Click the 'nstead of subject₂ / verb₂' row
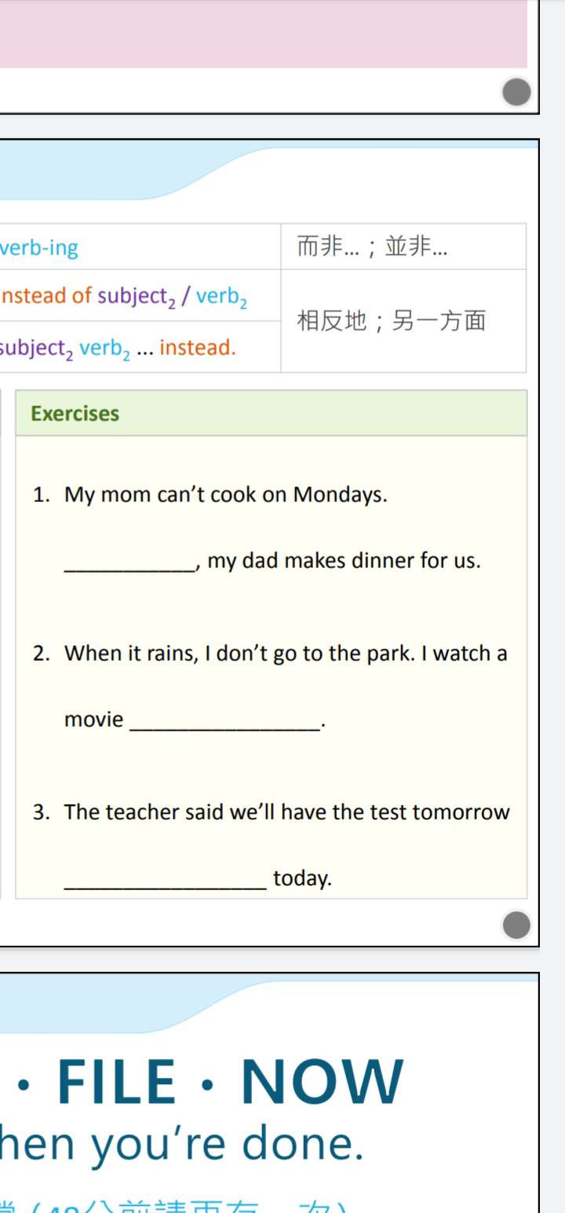The width and height of the screenshot is (565, 1213). (140, 295)
